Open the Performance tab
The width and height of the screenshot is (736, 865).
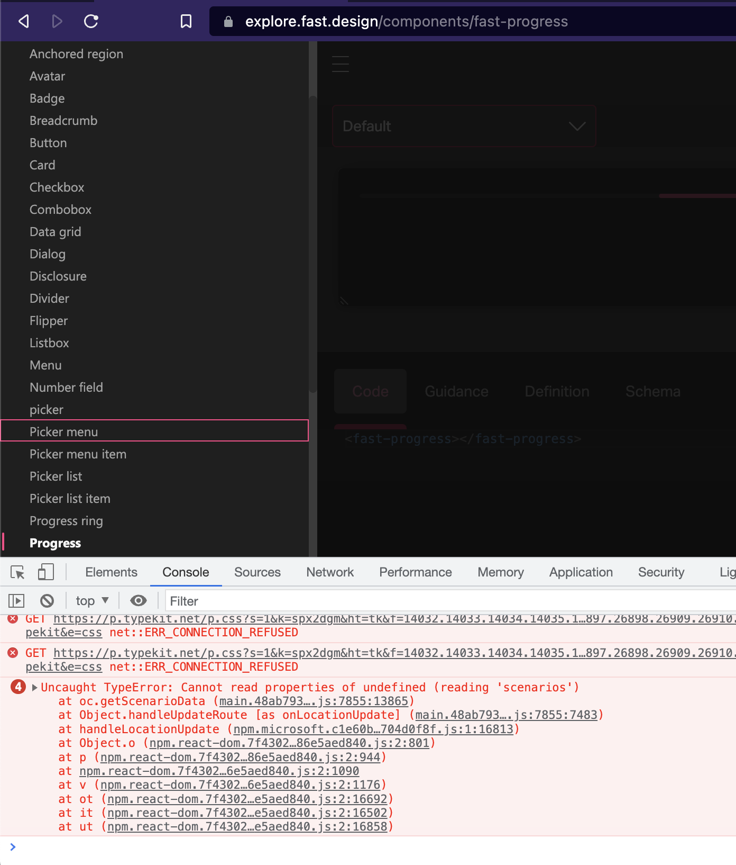click(416, 572)
